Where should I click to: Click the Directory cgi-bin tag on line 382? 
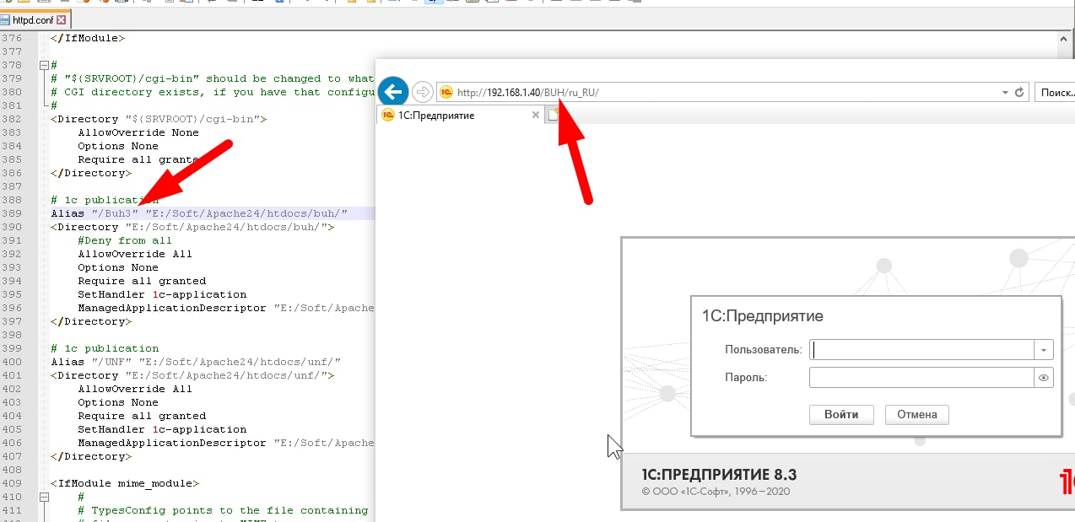coord(159,119)
